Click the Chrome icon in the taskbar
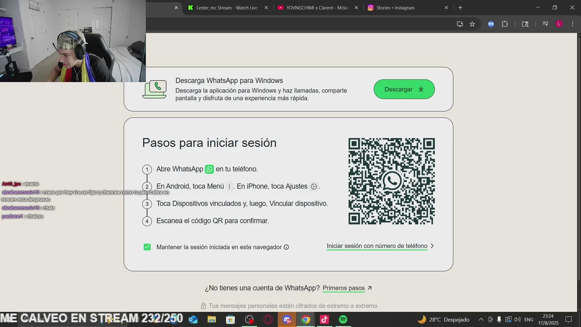581x327 pixels. [305, 320]
